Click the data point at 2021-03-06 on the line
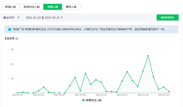Screen dimensions: 183x107 pos(80,91)
